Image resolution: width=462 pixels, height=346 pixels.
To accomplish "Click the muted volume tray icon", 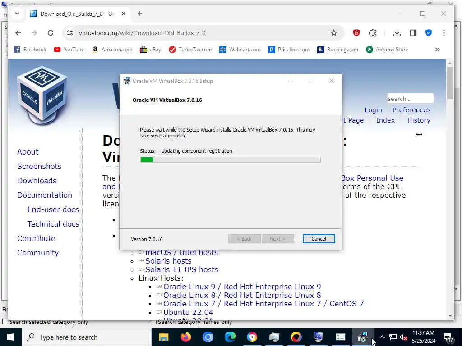I will 403,337.
